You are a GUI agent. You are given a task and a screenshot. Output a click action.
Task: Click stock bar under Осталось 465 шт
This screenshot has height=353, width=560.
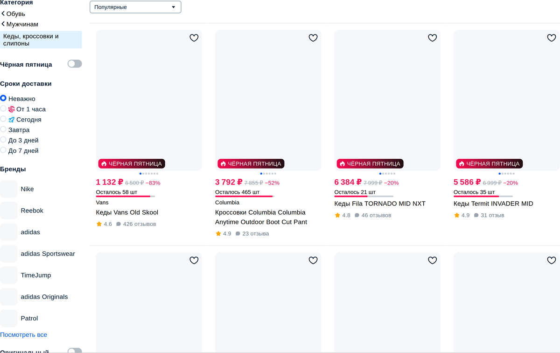pos(245,197)
